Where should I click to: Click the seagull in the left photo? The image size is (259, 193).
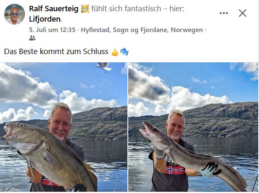click(x=104, y=67)
